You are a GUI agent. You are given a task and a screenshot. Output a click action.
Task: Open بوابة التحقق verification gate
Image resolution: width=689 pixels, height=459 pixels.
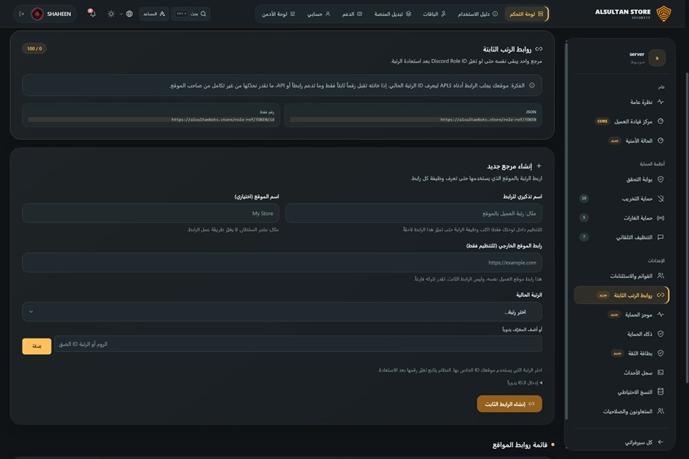point(622,179)
